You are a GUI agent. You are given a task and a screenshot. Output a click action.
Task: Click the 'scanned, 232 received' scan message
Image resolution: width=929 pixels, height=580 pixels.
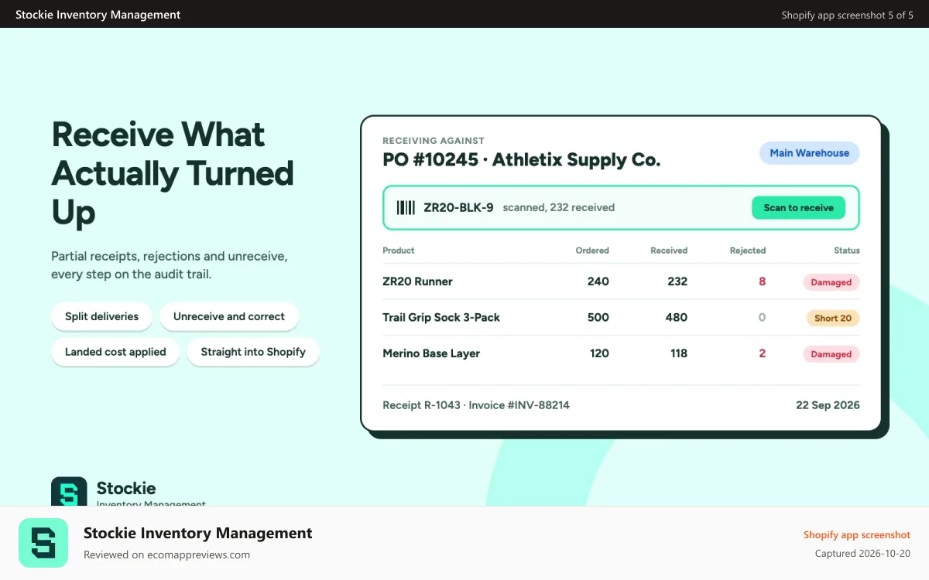click(x=559, y=207)
